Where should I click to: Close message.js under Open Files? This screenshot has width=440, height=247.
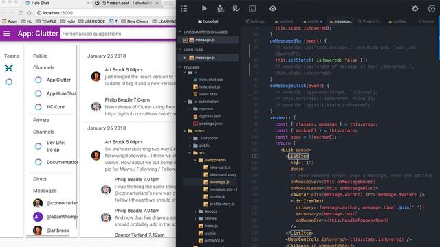pyautogui.click(x=185, y=58)
